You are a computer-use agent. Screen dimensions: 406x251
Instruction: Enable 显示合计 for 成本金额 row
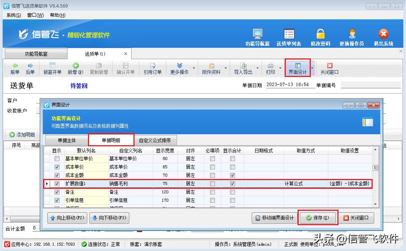pyautogui.click(x=233, y=175)
